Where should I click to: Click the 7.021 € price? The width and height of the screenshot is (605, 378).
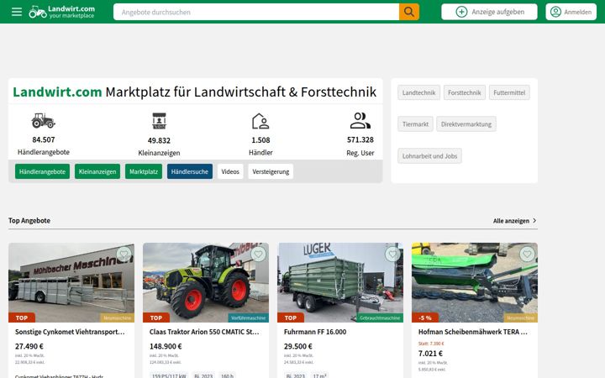click(x=430, y=354)
